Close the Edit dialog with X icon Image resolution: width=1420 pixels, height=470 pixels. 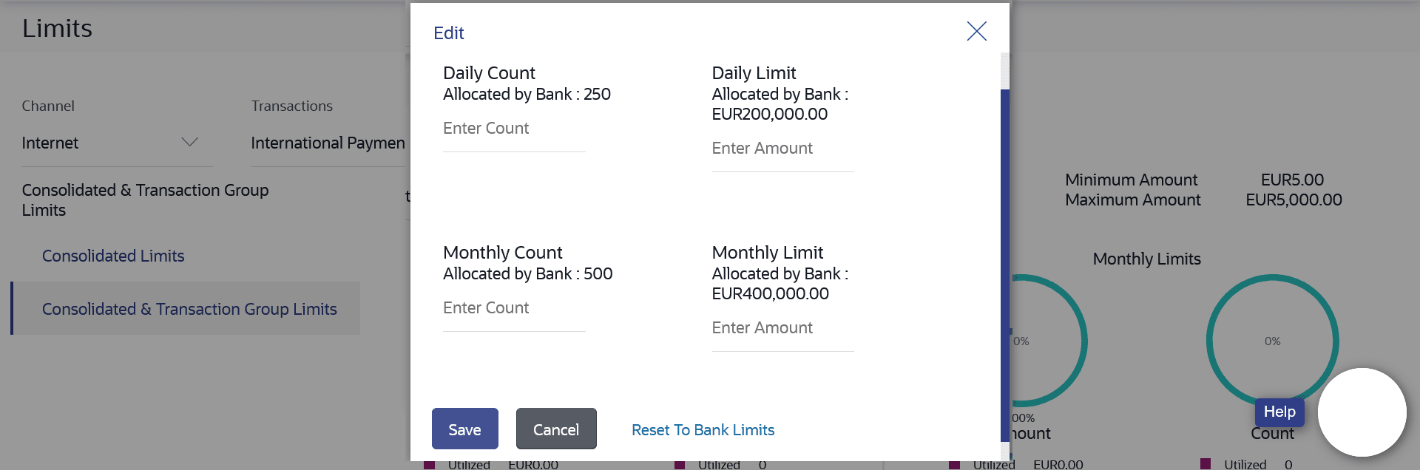[x=976, y=31]
